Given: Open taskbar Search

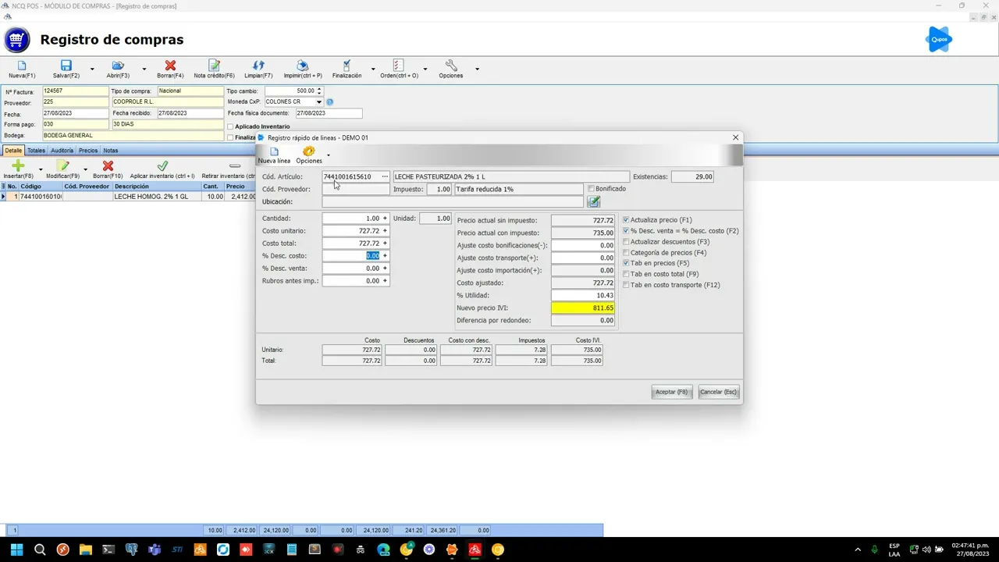Looking at the screenshot, I should tap(40, 550).
